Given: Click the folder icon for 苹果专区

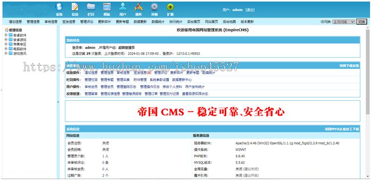Looking at the screenshot, I should tap(11, 44).
